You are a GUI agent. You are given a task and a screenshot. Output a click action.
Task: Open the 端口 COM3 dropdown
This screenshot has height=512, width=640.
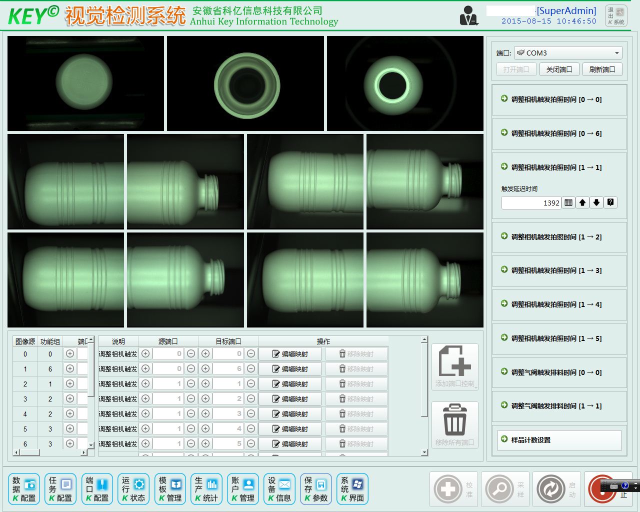pyautogui.click(x=568, y=53)
